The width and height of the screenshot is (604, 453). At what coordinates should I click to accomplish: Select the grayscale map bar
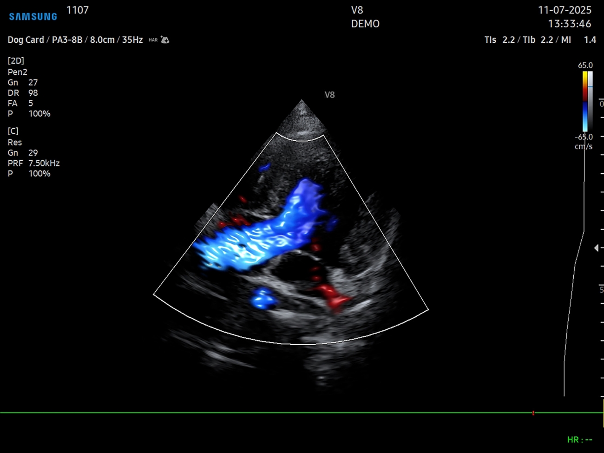pyautogui.click(x=590, y=101)
